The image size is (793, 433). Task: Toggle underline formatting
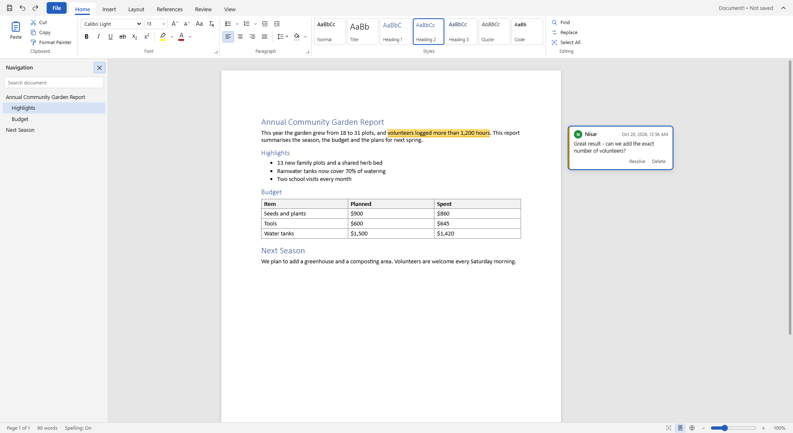(111, 37)
